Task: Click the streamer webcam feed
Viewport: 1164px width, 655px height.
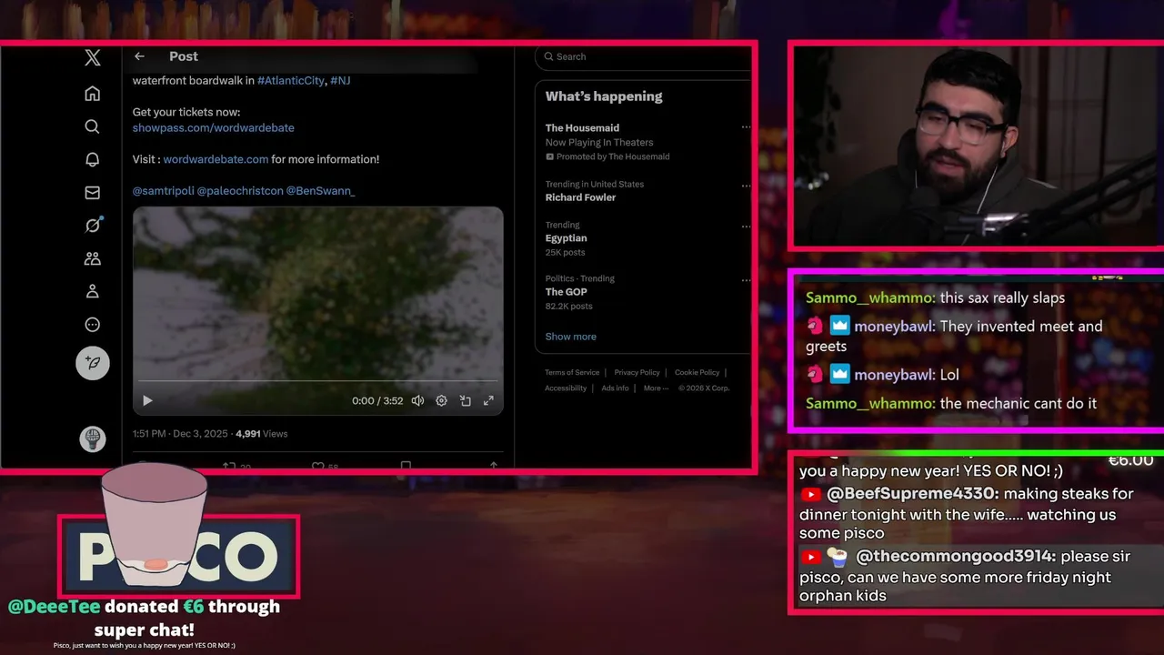Action: pyautogui.click(x=978, y=146)
